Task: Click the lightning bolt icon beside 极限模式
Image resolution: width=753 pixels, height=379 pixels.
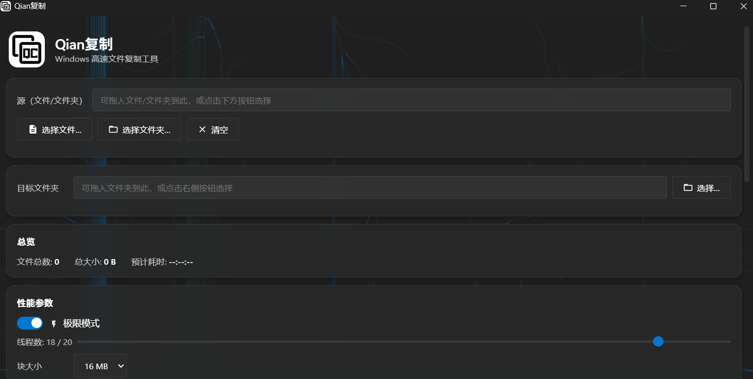Action: pos(54,324)
